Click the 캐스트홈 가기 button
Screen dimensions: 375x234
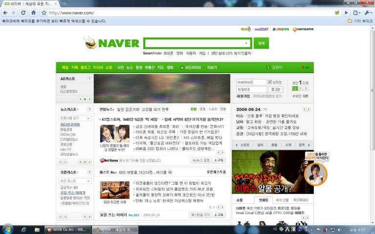(x=200, y=214)
